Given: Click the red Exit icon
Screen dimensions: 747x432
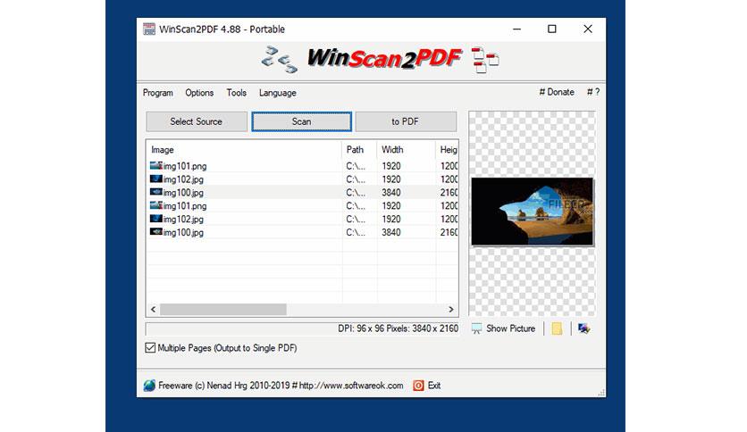Looking at the screenshot, I should click(x=418, y=386).
